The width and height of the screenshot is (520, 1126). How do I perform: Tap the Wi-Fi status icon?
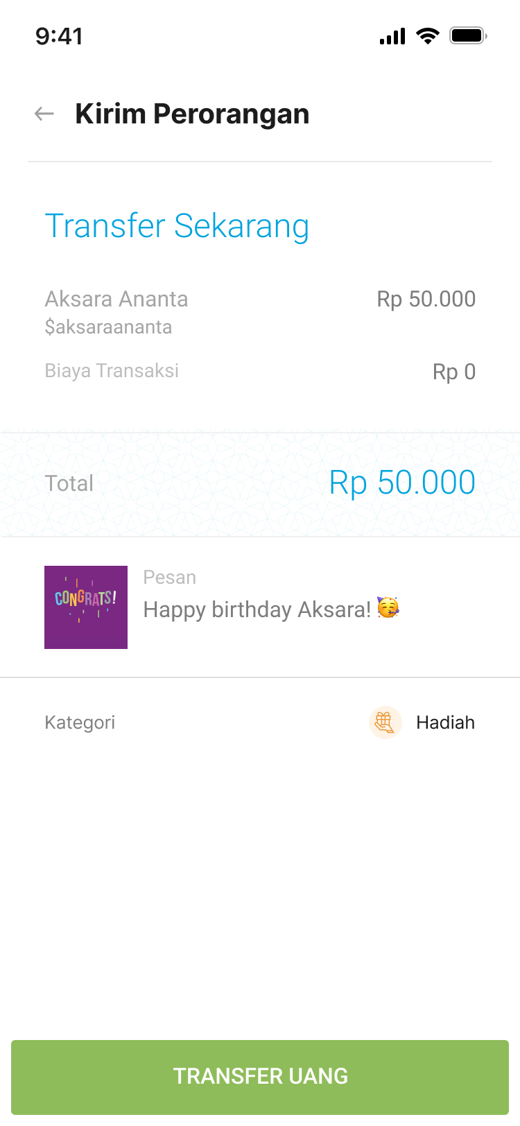click(428, 36)
